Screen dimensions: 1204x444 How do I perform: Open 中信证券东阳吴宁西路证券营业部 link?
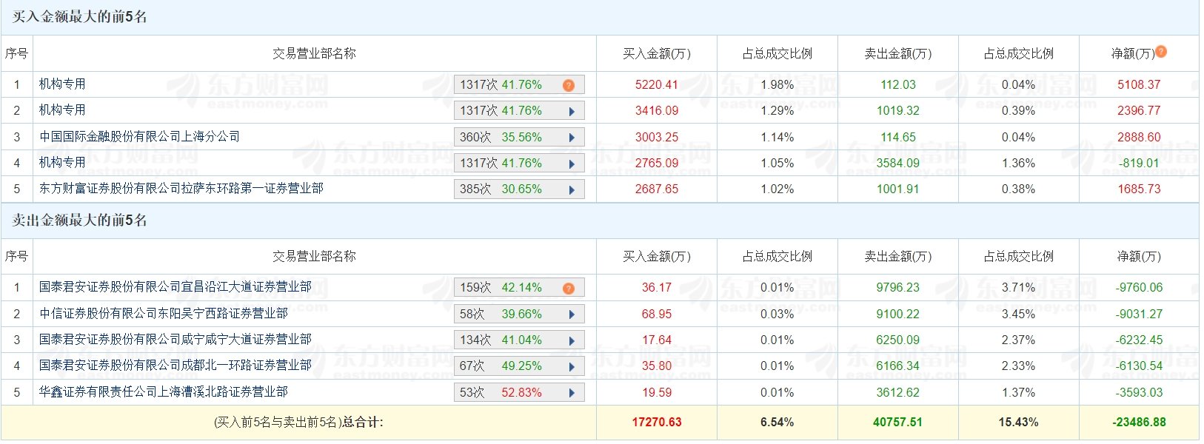tap(164, 314)
